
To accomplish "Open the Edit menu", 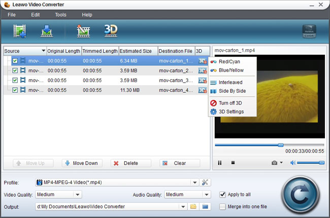I will [x=36, y=15].
